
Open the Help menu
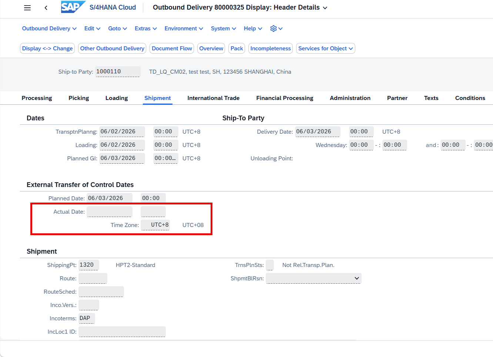click(253, 29)
